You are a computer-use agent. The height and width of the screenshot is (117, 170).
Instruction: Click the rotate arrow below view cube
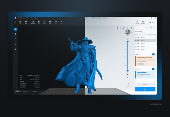pyautogui.click(x=128, y=36)
